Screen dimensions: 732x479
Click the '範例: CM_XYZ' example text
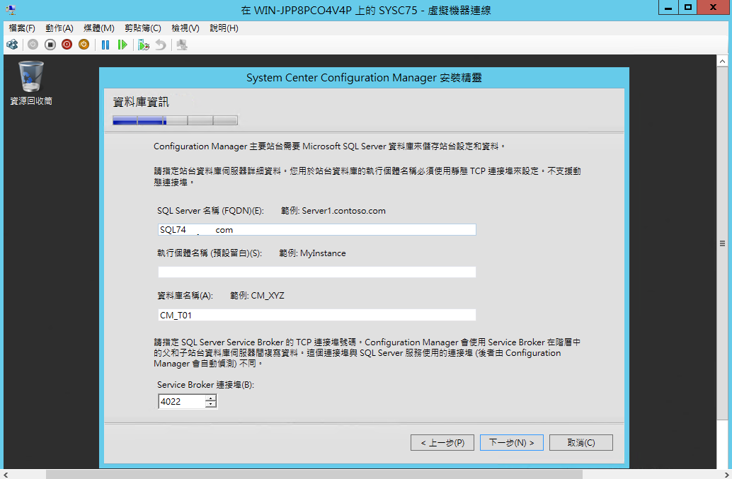point(257,296)
